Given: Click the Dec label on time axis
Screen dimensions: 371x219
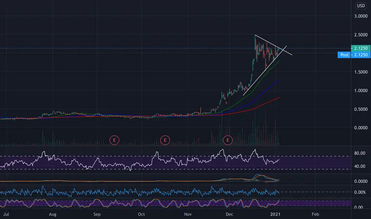Looking at the screenshot, I should tap(229, 214).
